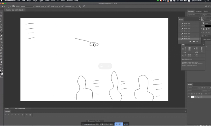This screenshot has width=211, height=126.
Task: Toggle pressure for size button
Action: pos(84,6)
